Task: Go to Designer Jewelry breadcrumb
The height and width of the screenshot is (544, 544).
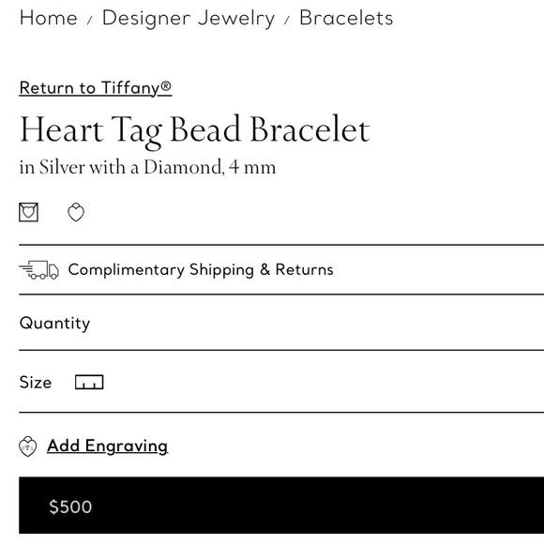Action: tap(189, 19)
